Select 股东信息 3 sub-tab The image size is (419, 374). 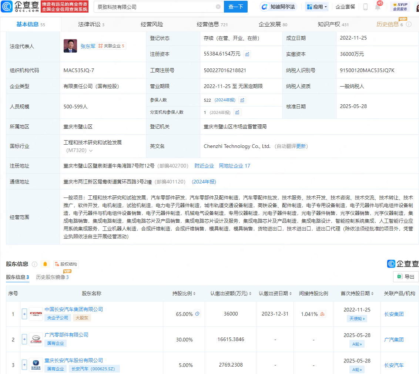click(17, 277)
